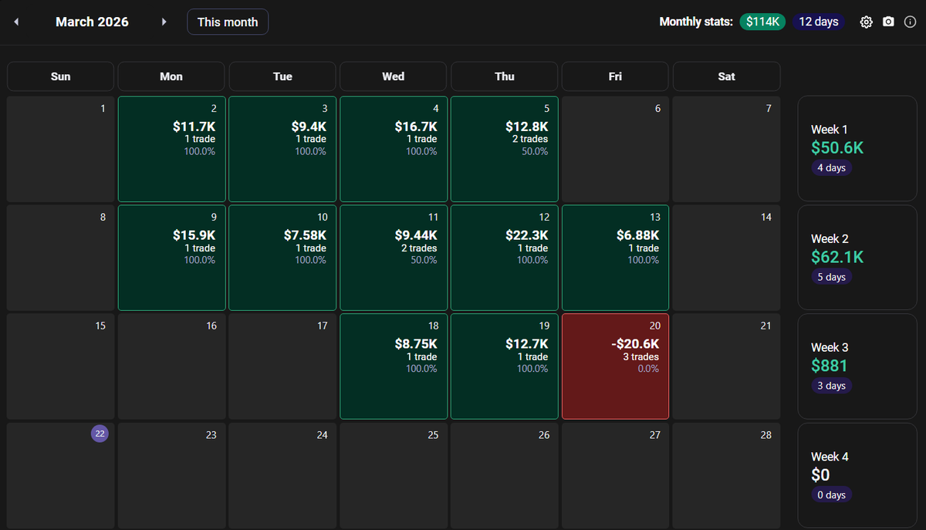The height and width of the screenshot is (530, 926).
Task: Open March 11 cell with $9.44K
Action: tap(394, 258)
